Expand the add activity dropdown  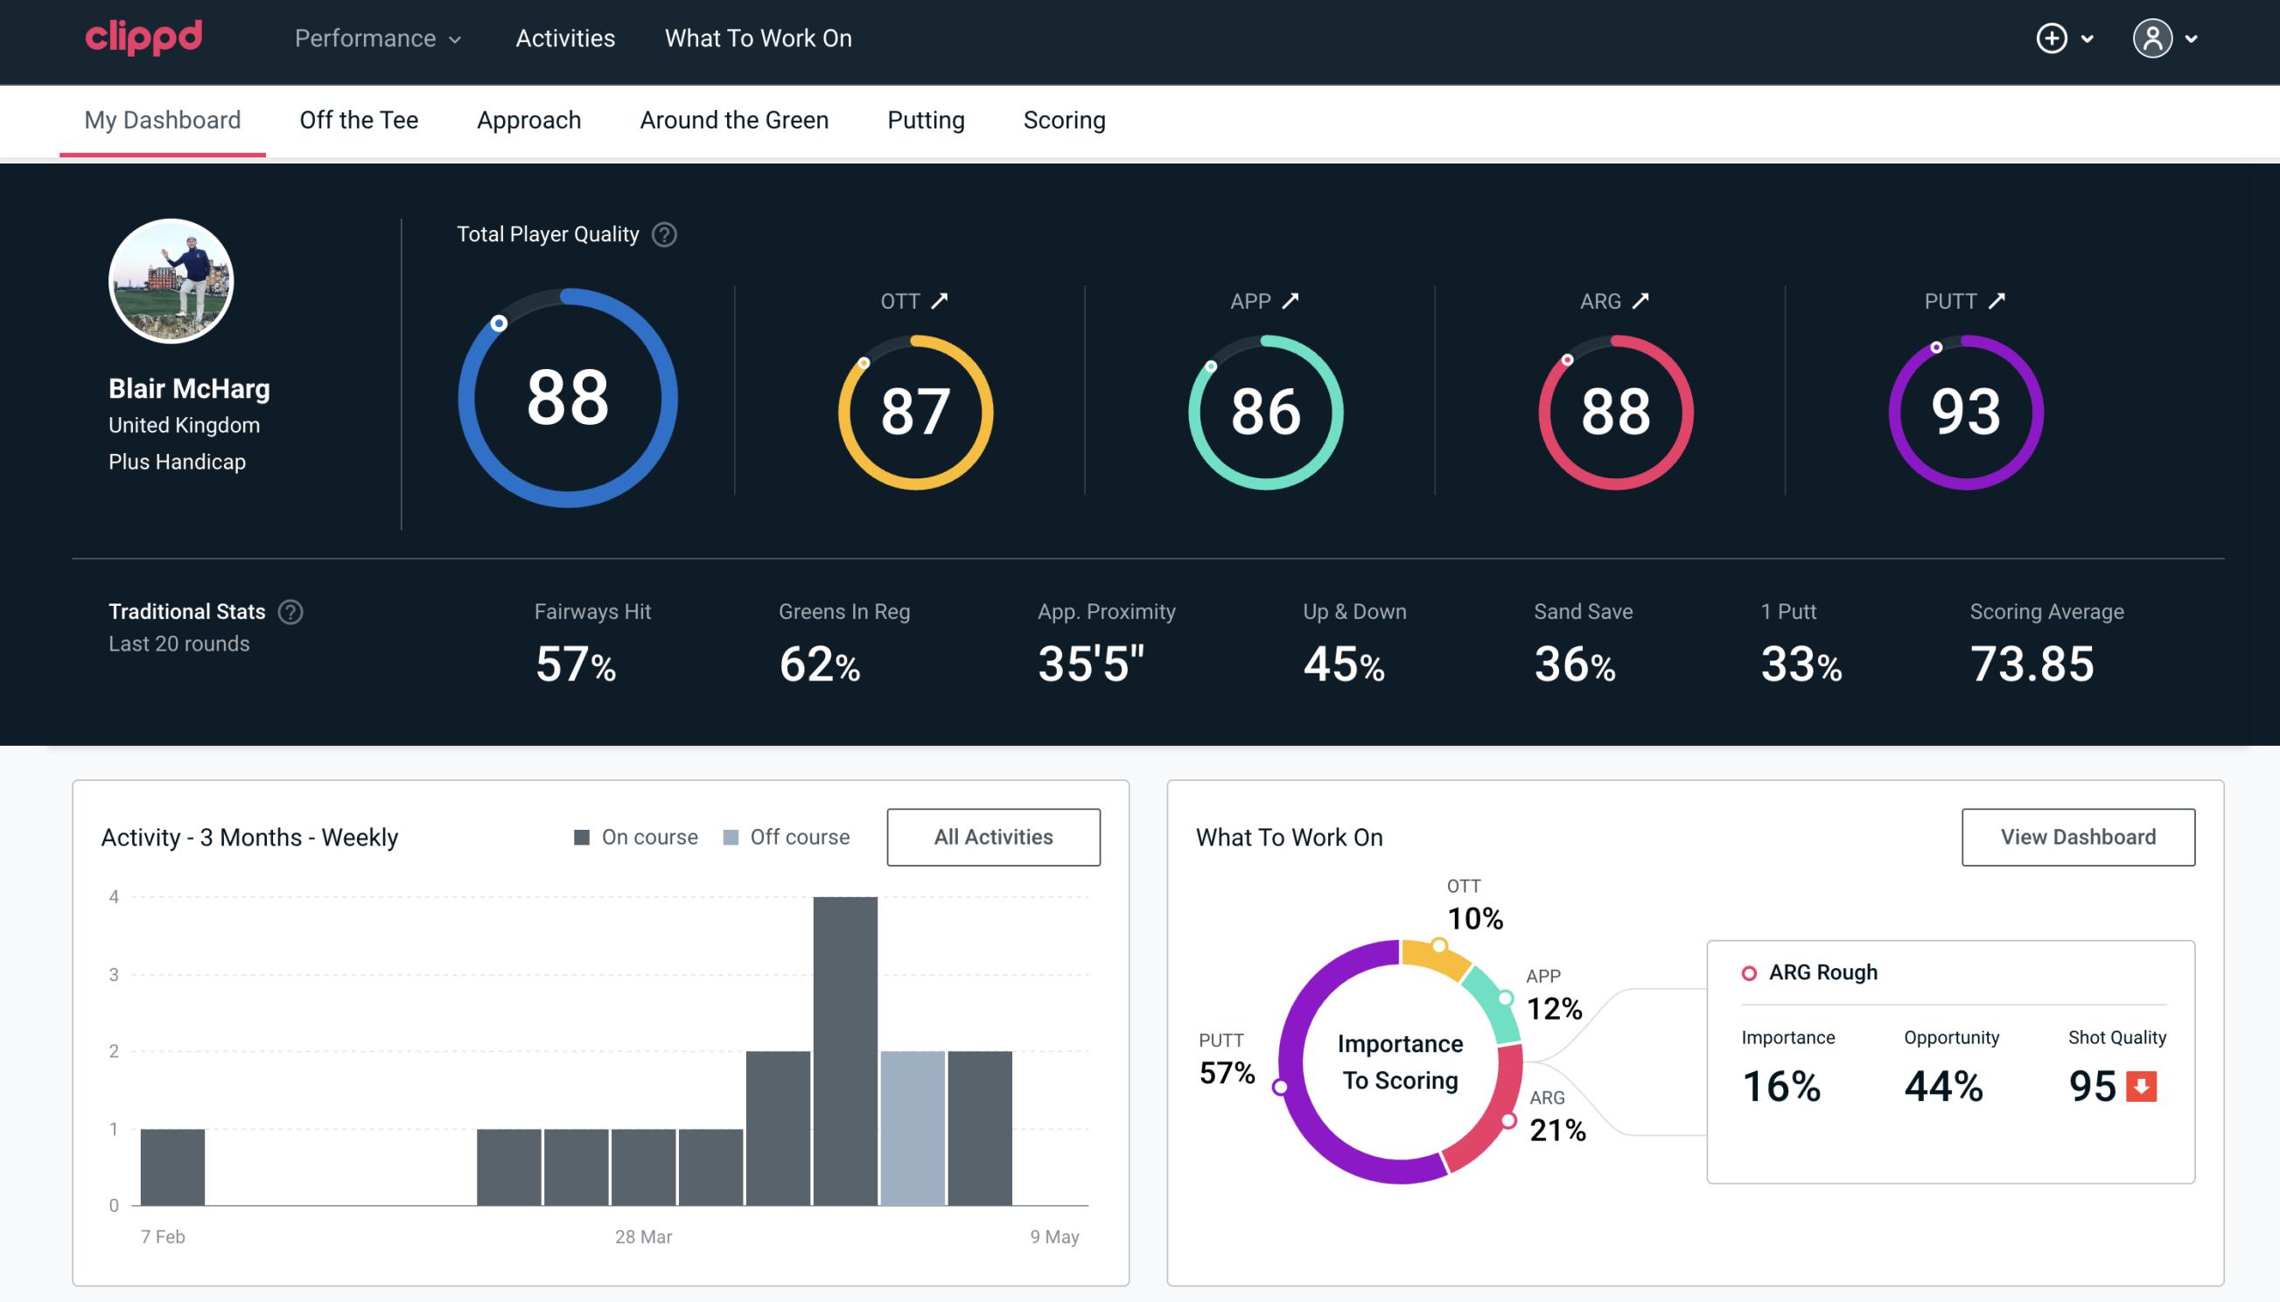click(2068, 39)
